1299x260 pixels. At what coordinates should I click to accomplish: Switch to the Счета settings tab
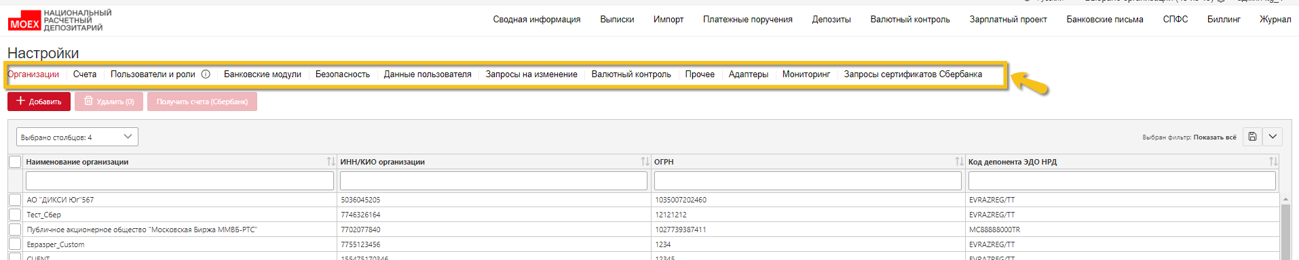point(85,74)
